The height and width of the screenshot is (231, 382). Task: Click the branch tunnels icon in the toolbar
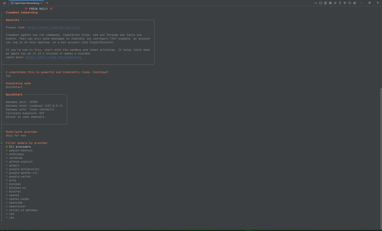tap(345, 3)
